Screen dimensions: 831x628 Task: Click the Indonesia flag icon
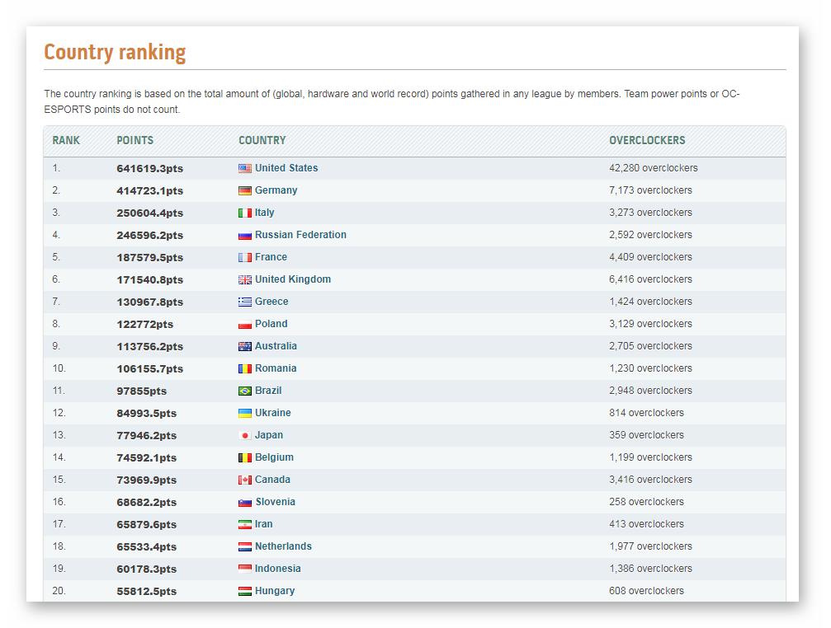pyautogui.click(x=245, y=569)
